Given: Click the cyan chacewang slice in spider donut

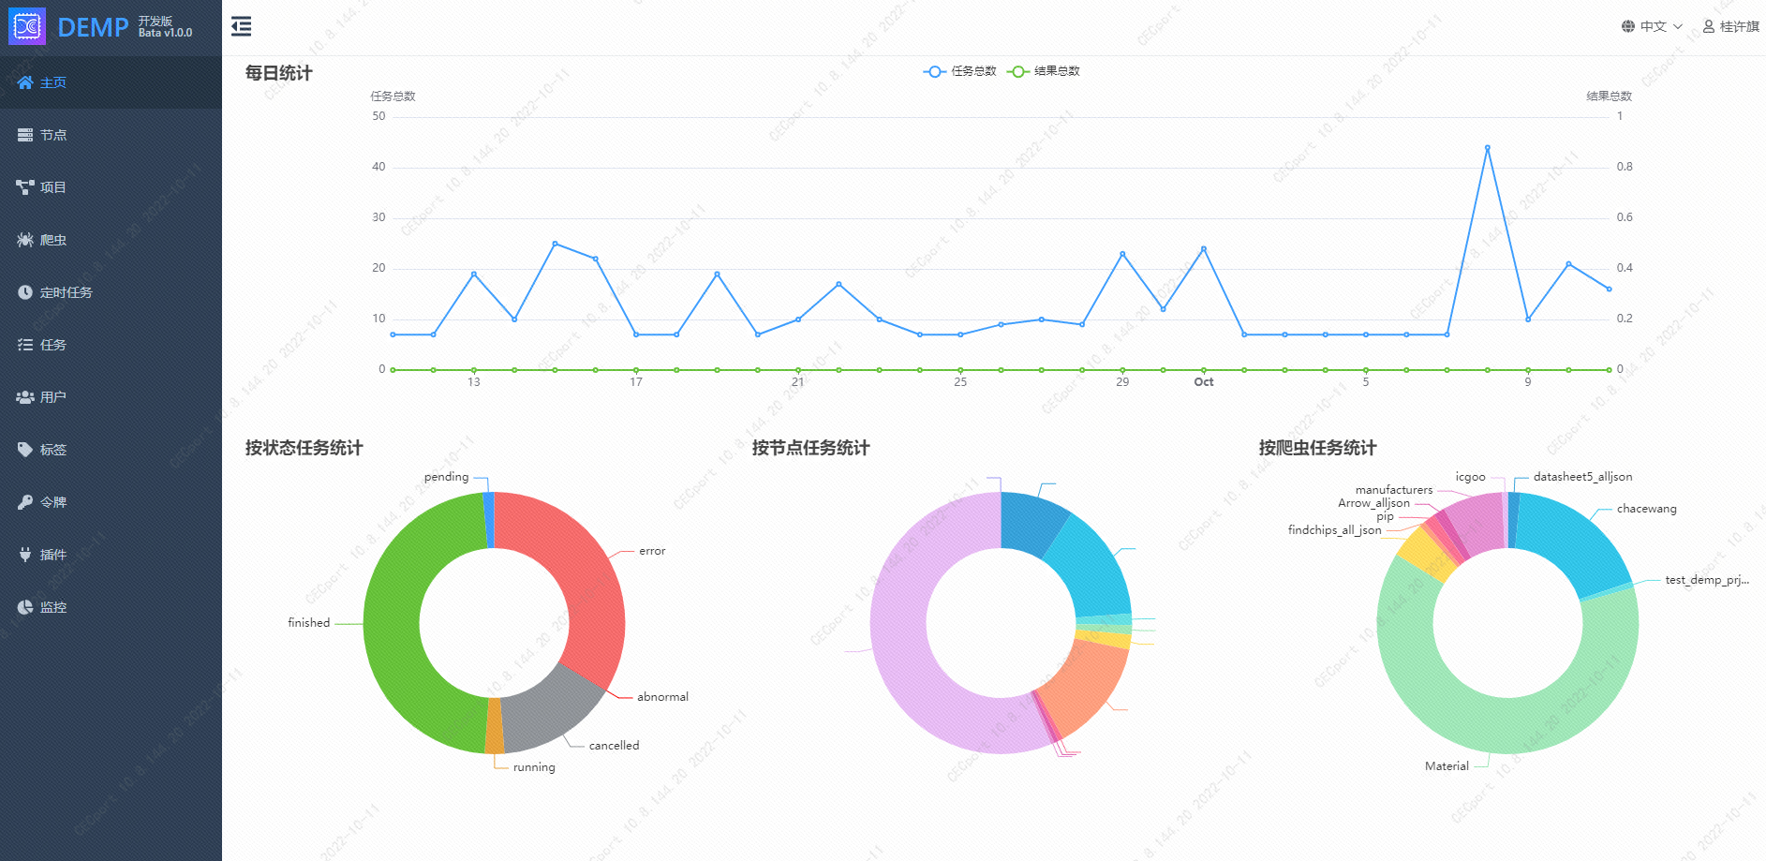Looking at the screenshot, I should click(1574, 543).
